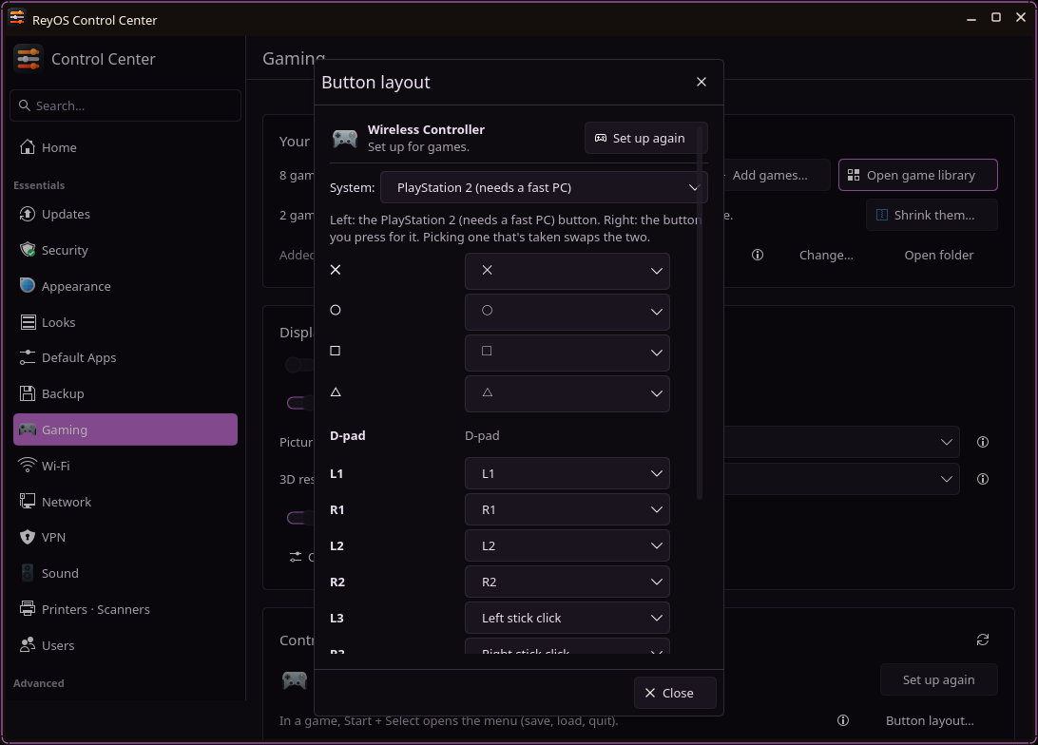The width and height of the screenshot is (1038, 745).
Task: Click the info icon beside the Change... button
Action: coord(758,255)
